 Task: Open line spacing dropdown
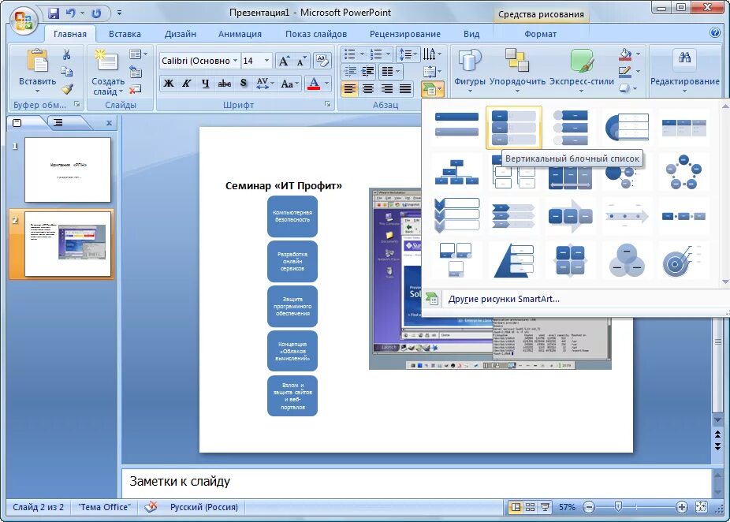[x=408, y=54]
